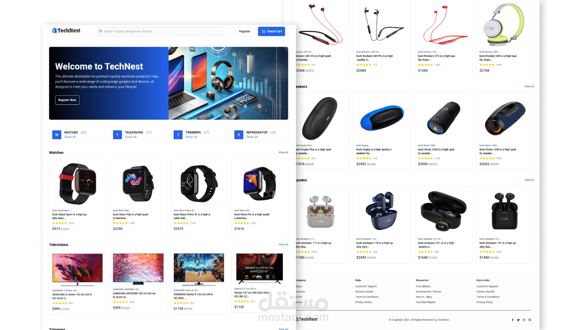Click View All for the Watches section
This screenshot has height=330, width=587.
(x=283, y=152)
